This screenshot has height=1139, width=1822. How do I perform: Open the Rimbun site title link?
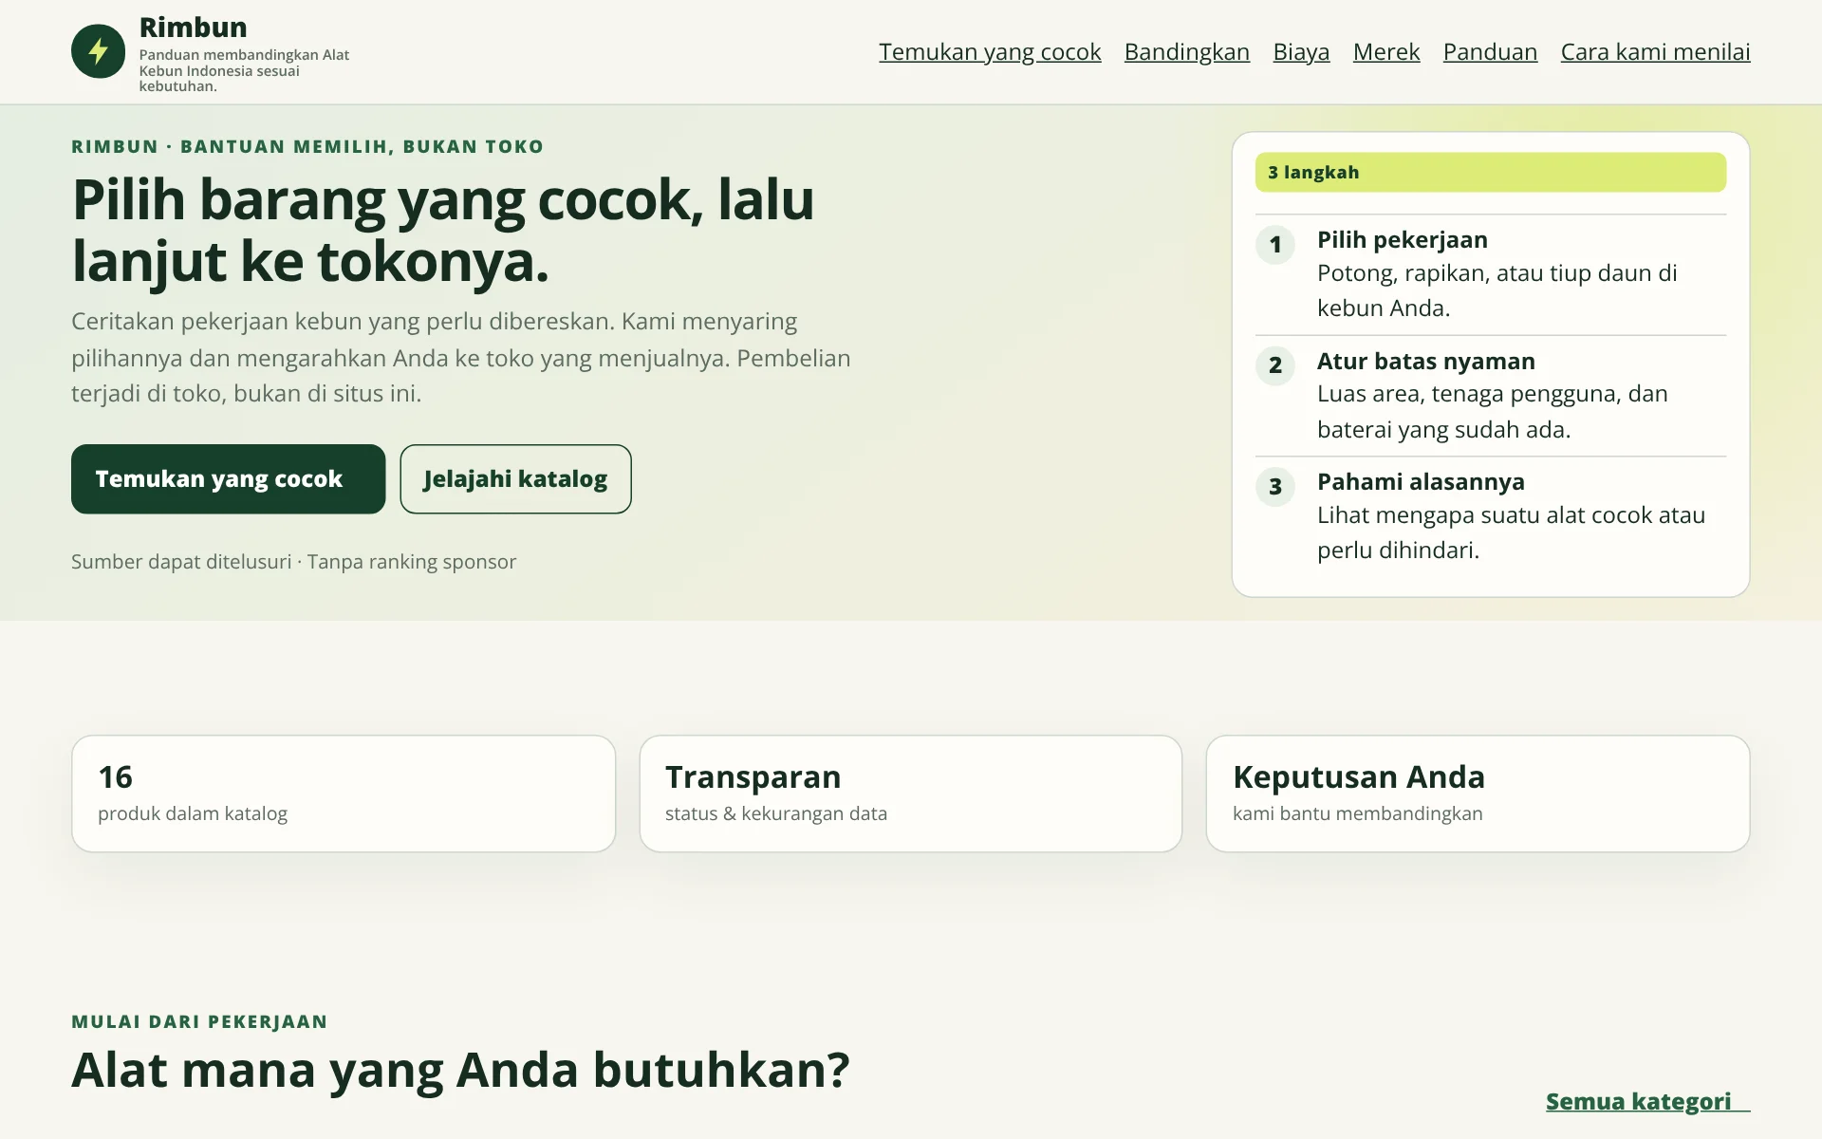193,28
